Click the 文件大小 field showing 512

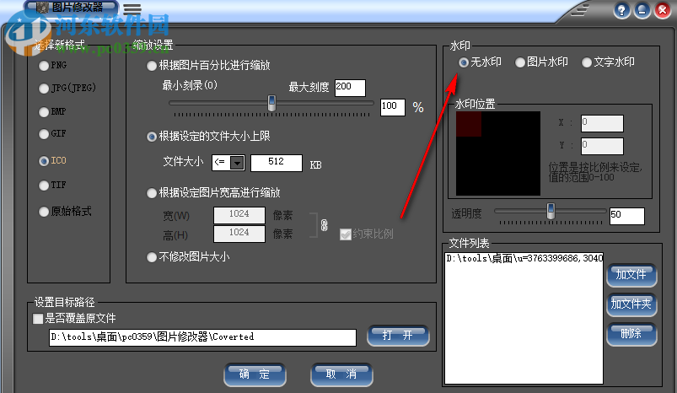point(277,163)
